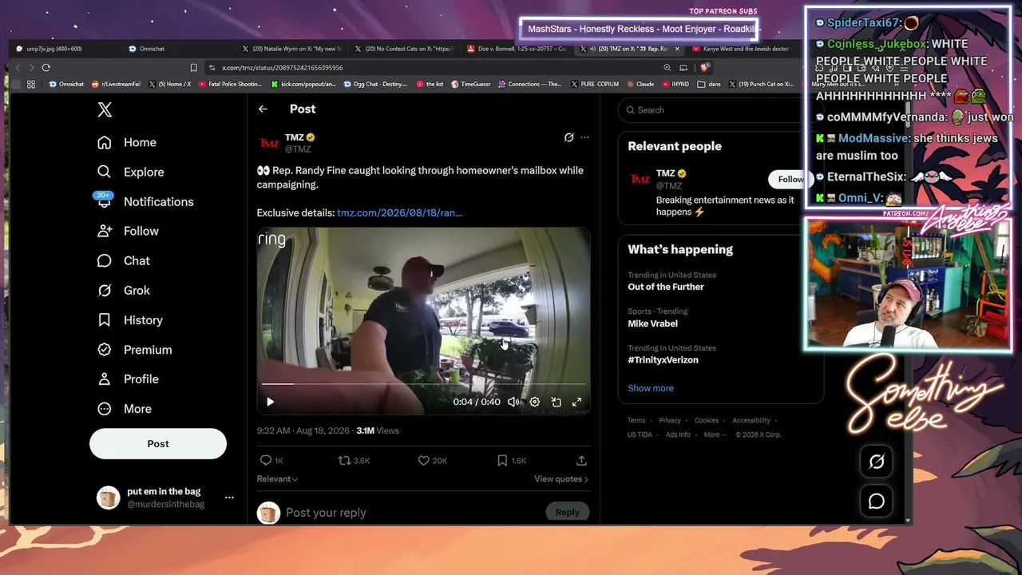Expand the footer More link
The height and width of the screenshot is (575, 1022).
(x=715, y=434)
